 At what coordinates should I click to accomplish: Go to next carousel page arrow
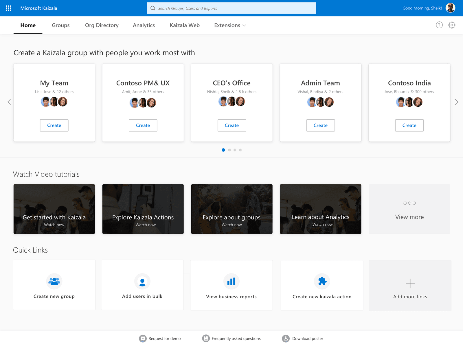[456, 102]
